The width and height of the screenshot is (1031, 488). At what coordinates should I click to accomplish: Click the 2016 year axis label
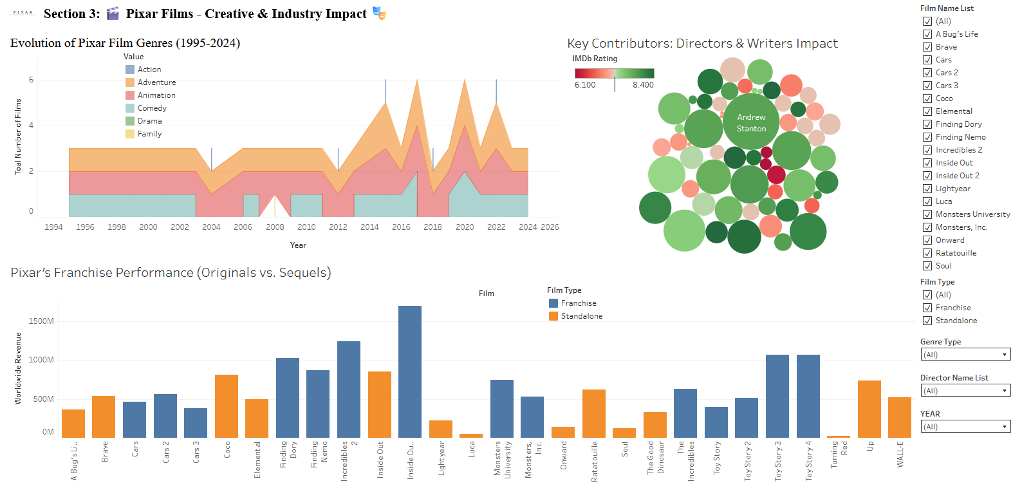coord(401,227)
